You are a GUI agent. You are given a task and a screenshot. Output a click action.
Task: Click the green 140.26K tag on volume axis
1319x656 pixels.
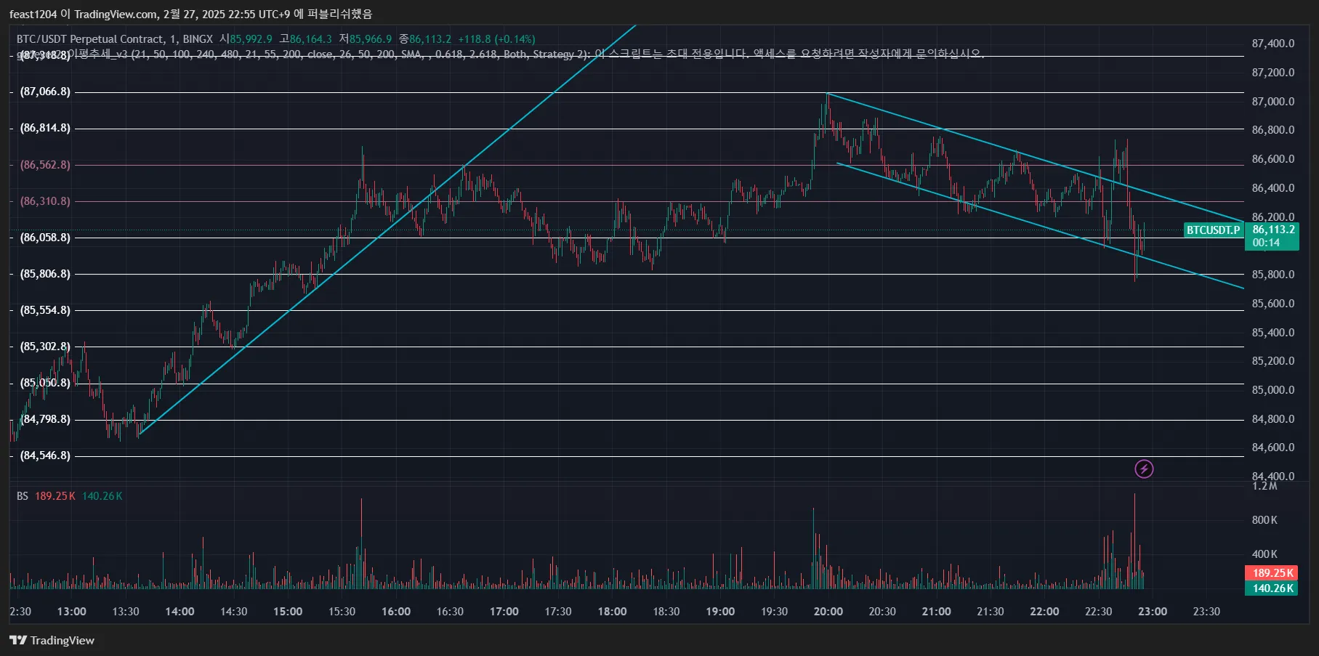click(x=1272, y=588)
